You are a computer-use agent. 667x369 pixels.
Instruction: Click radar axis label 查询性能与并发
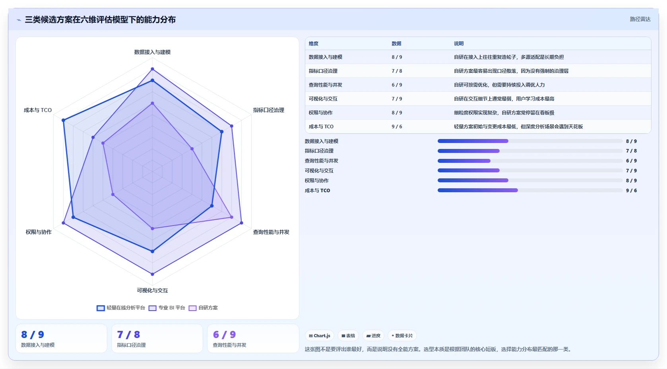pyautogui.click(x=271, y=232)
